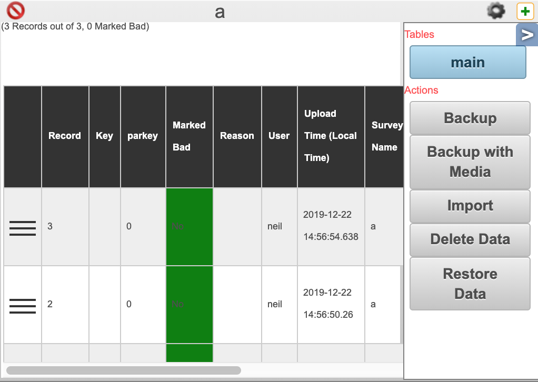Select the main table
The image size is (538, 382).
click(467, 62)
